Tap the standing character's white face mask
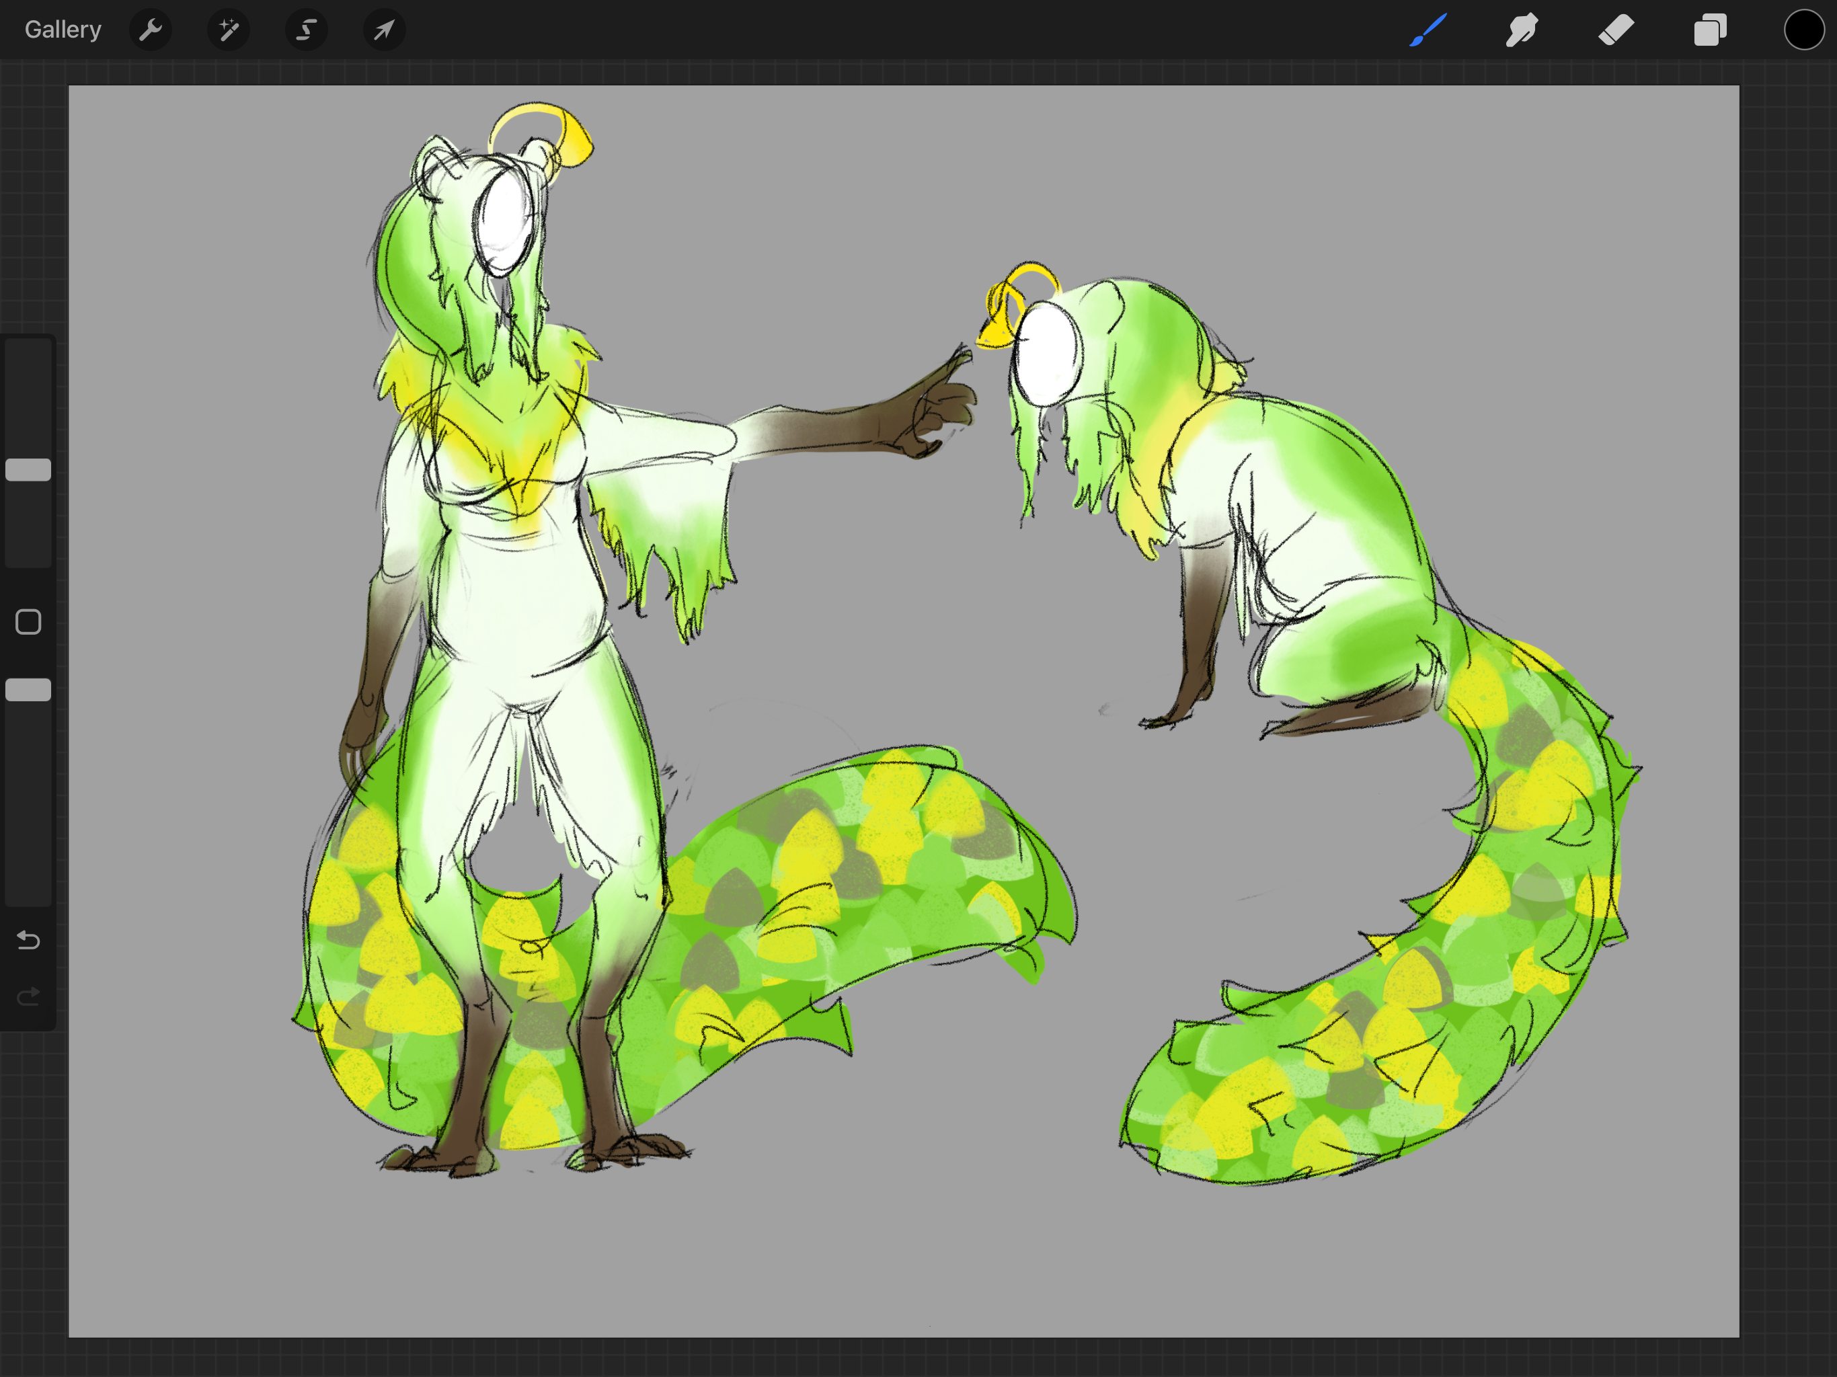 point(503,222)
